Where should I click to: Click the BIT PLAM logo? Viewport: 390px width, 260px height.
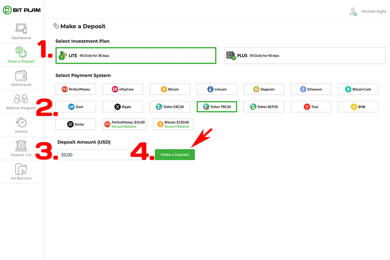21,10
